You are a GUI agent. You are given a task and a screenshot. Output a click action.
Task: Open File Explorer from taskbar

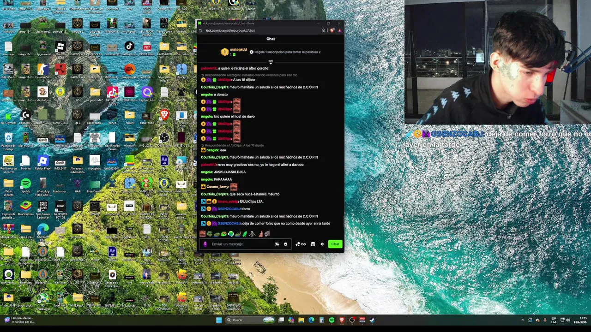(x=301, y=320)
